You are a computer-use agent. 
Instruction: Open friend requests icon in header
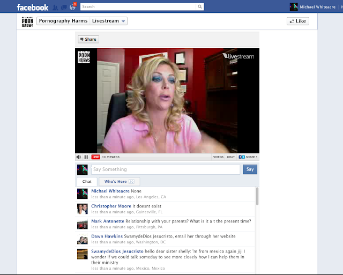coord(55,8)
